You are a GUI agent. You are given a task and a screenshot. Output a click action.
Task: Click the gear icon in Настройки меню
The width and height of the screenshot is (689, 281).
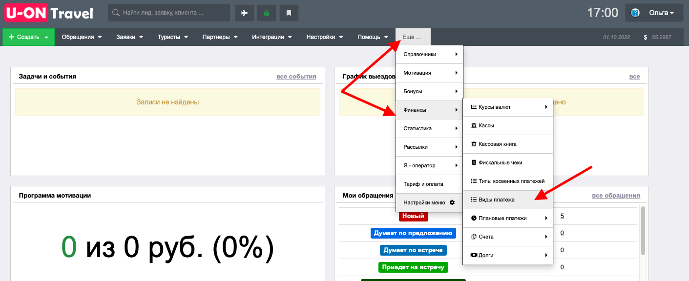pos(452,202)
